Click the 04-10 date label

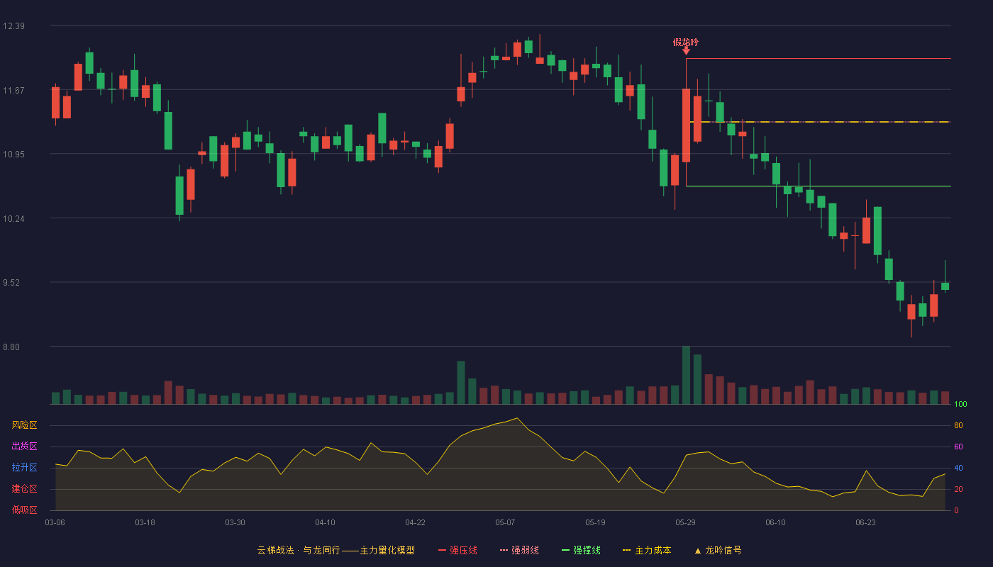coord(325,522)
